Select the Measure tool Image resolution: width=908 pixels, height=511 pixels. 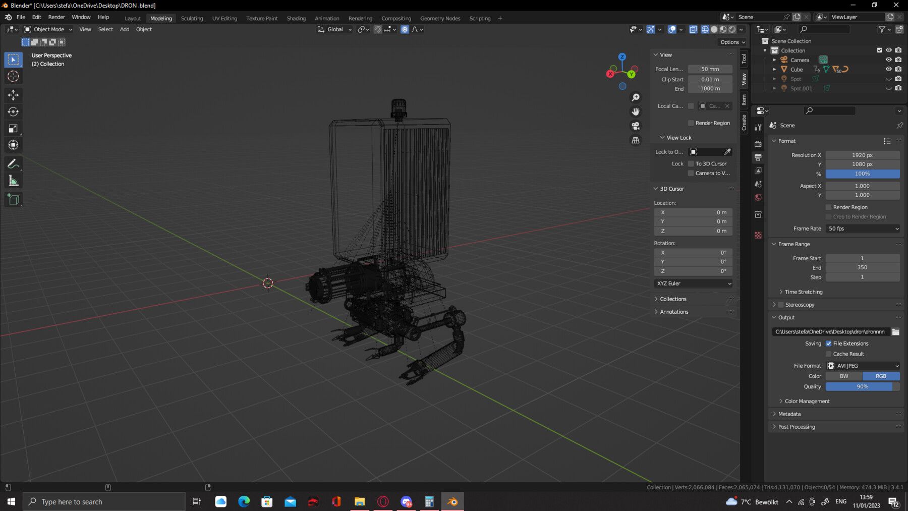[x=13, y=180]
